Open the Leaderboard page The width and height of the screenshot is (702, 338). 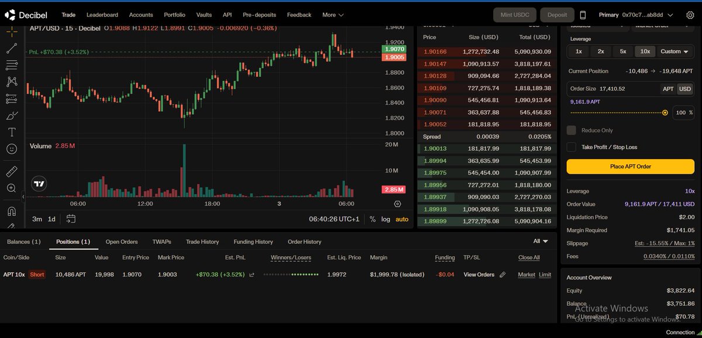pyautogui.click(x=102, y=15)
